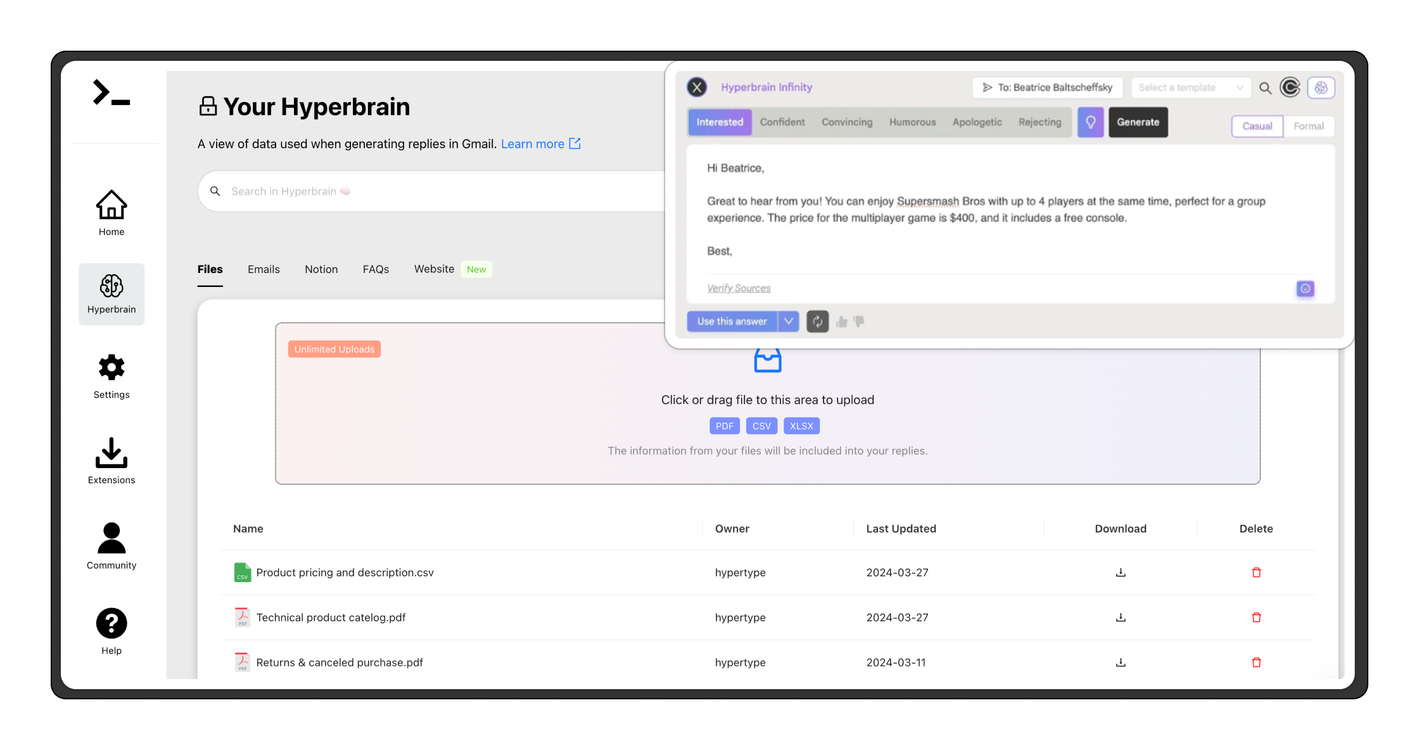Select the Casual tone toggle

click(1257, 126)
